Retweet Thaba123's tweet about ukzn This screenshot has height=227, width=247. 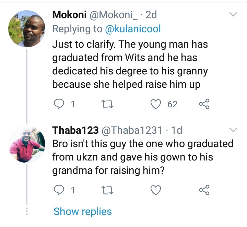coord(107,190)
